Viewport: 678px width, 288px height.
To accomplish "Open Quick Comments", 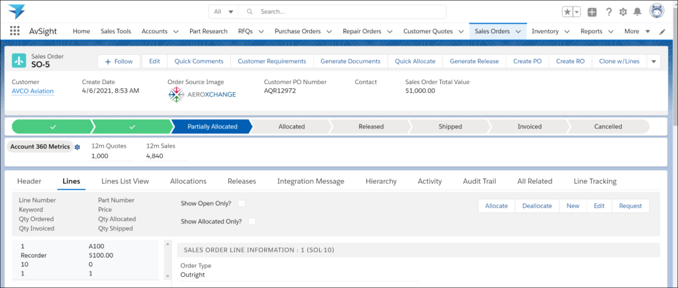I will click(x=199, y=62).
